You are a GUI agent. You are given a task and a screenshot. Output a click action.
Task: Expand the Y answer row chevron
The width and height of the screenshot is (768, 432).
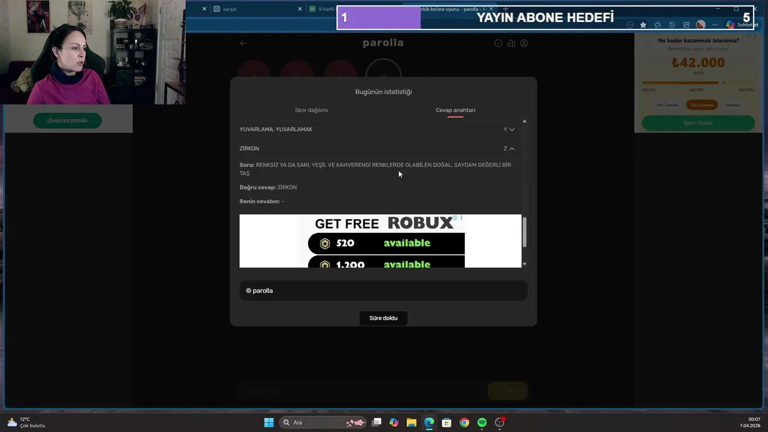point(511,130)
